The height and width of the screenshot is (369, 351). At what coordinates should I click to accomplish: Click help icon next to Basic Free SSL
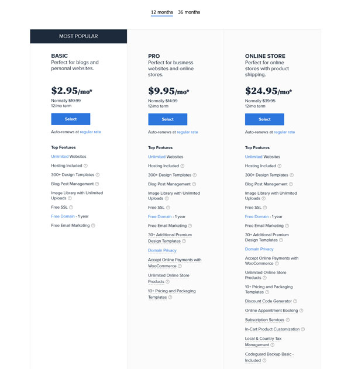[x=71, y=208]
